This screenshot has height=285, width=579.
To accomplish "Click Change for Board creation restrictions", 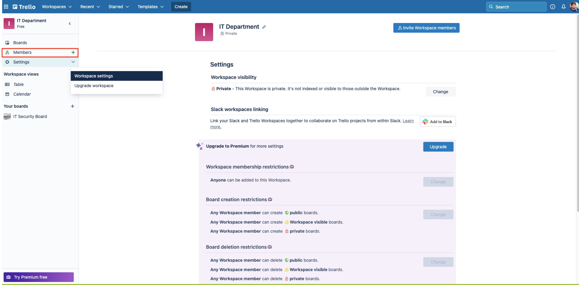I will pos(438,215).
